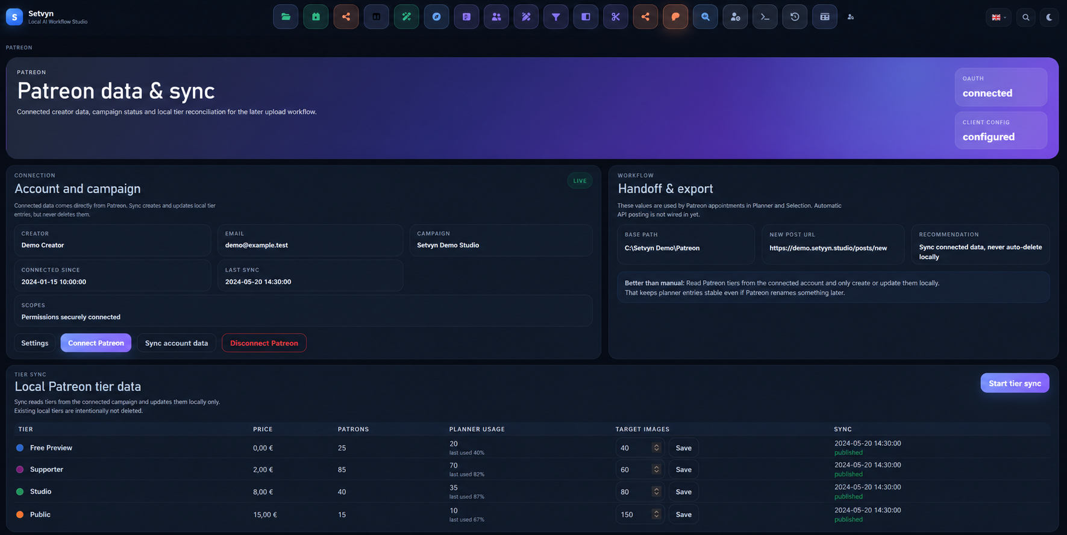This screenshot has width=1067, height=535.
Task: Click the Studio row 'last used 87%' text
Action: coord(467,497)
